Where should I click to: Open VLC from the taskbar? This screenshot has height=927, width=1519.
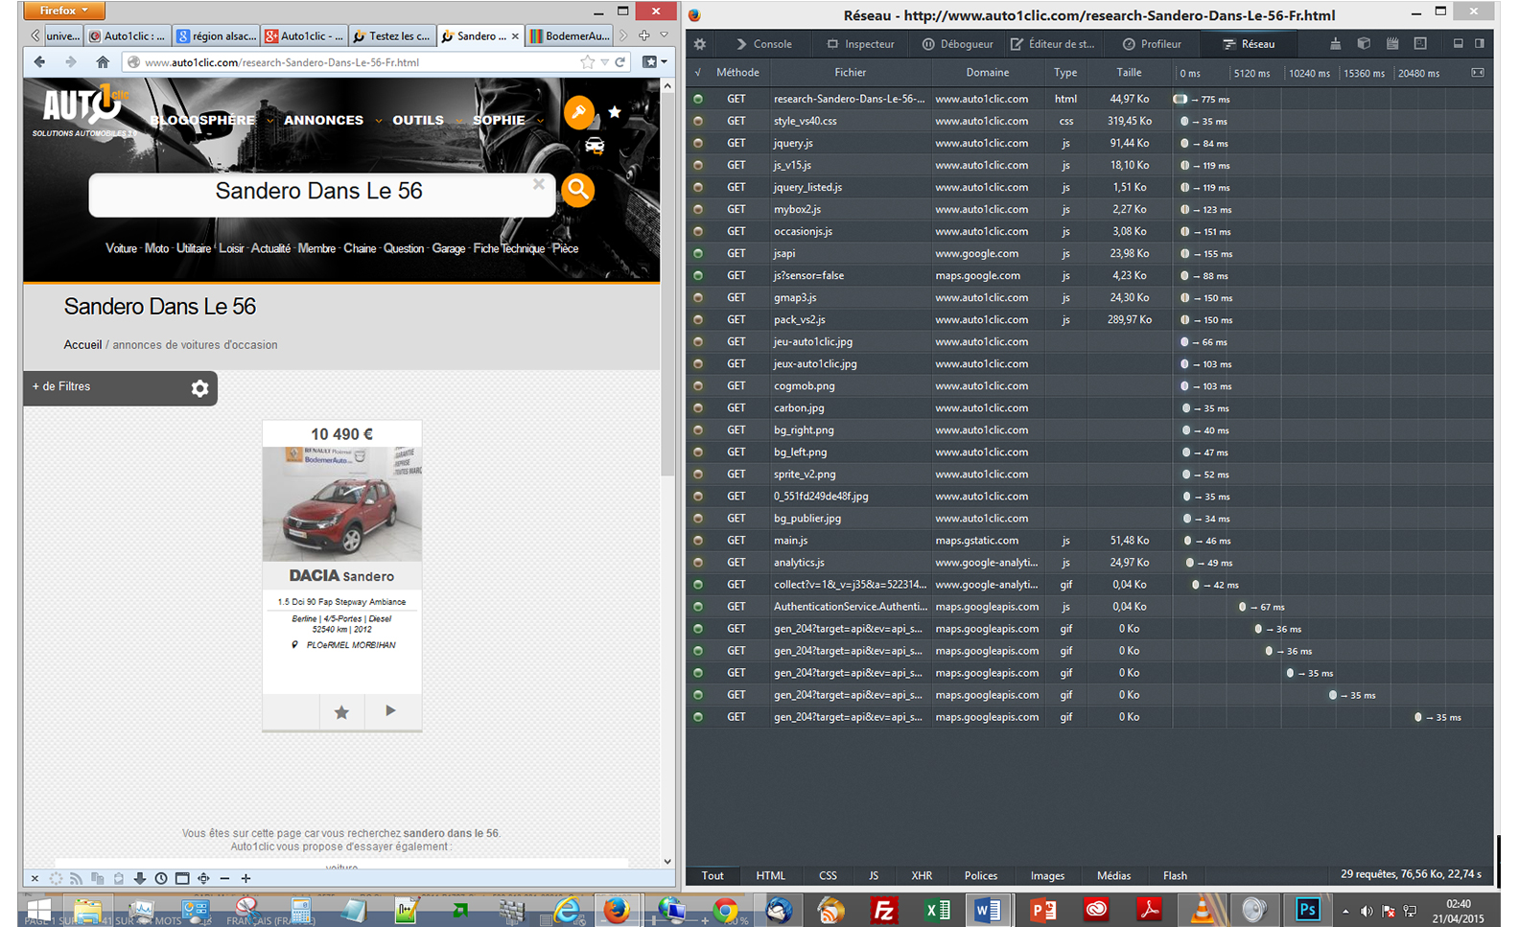[x=1202, y=910]
